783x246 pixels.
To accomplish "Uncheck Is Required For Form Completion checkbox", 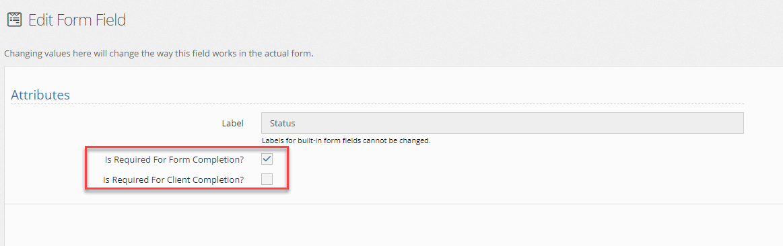I will pyautogui.click(x=267, y=159).
